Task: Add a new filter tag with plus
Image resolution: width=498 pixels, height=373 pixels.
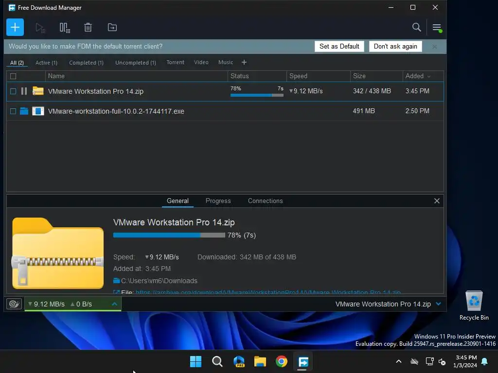Action: [x=244, y=62]
